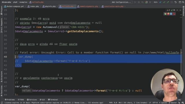Click dicas-php breadcrumb in navigation bar
Image resolution: width=185 pixels, height=104 pixels.
coord(6,2)
